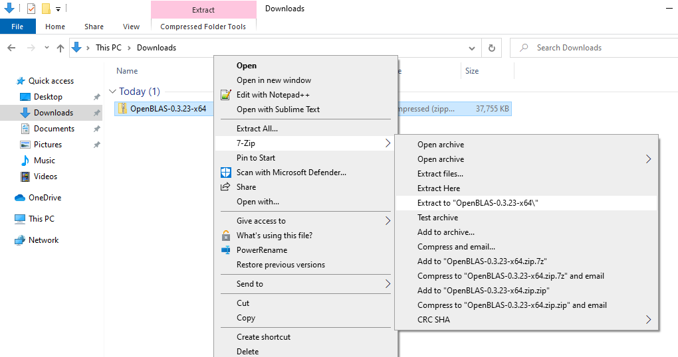Click the Forward arrow navigation button
678x357 pixels.
click(31, 48)
